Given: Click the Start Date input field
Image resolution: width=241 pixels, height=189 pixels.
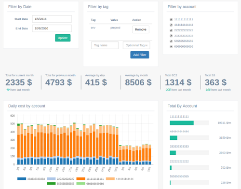Looking at the screenshot, I should point(52,19).
